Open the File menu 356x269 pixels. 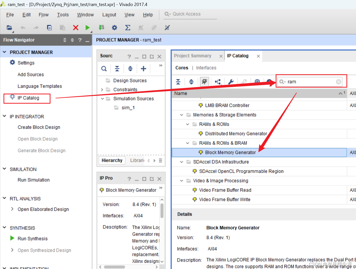coord(10,15)
